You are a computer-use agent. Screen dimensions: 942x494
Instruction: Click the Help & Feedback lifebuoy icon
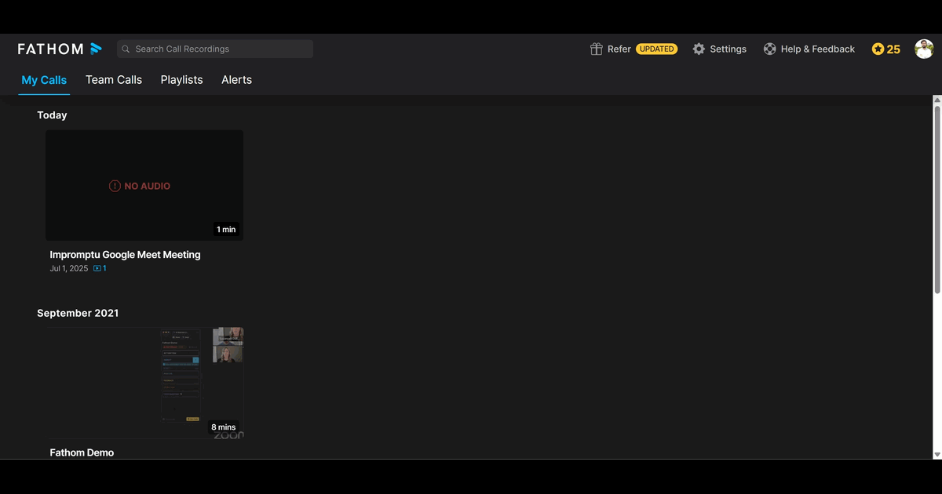coord(769,49)
